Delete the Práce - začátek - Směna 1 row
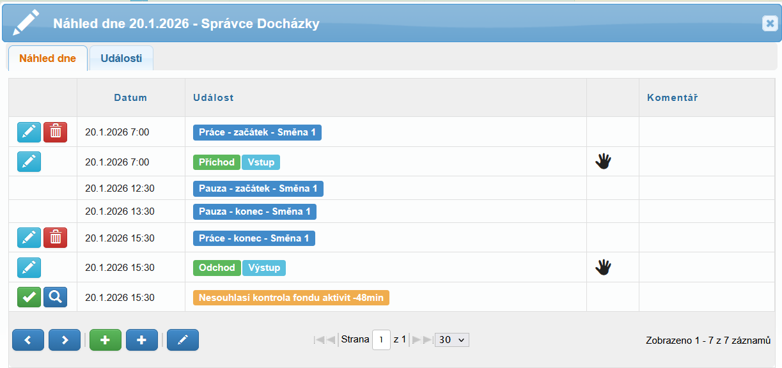This screenshot has height=368, width=782. coord(56,132)
